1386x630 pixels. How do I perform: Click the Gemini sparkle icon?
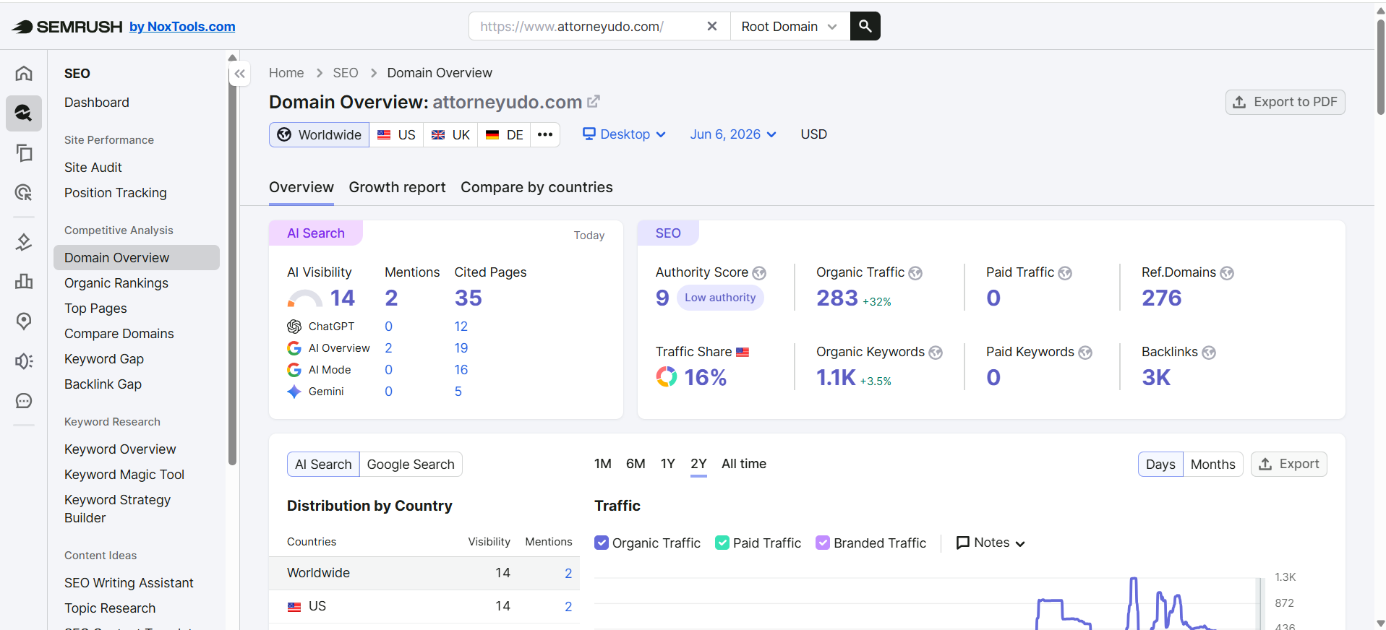pyautogui.click(x=294, y=392)
